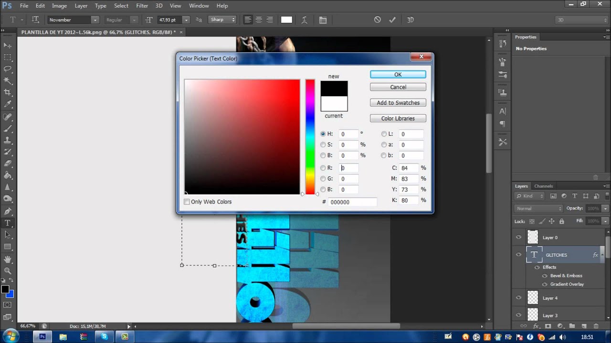The height and width of the screenshot is (343, 611).
Task: Select the Crop tool
Action: pyautogui.click(x=8, y=92)
